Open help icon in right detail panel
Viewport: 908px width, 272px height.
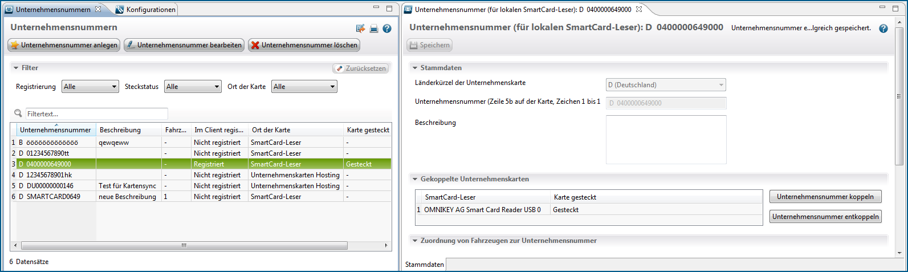tap(883, 29)
